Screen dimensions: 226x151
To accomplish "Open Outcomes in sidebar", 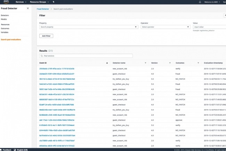I will 5,29.
